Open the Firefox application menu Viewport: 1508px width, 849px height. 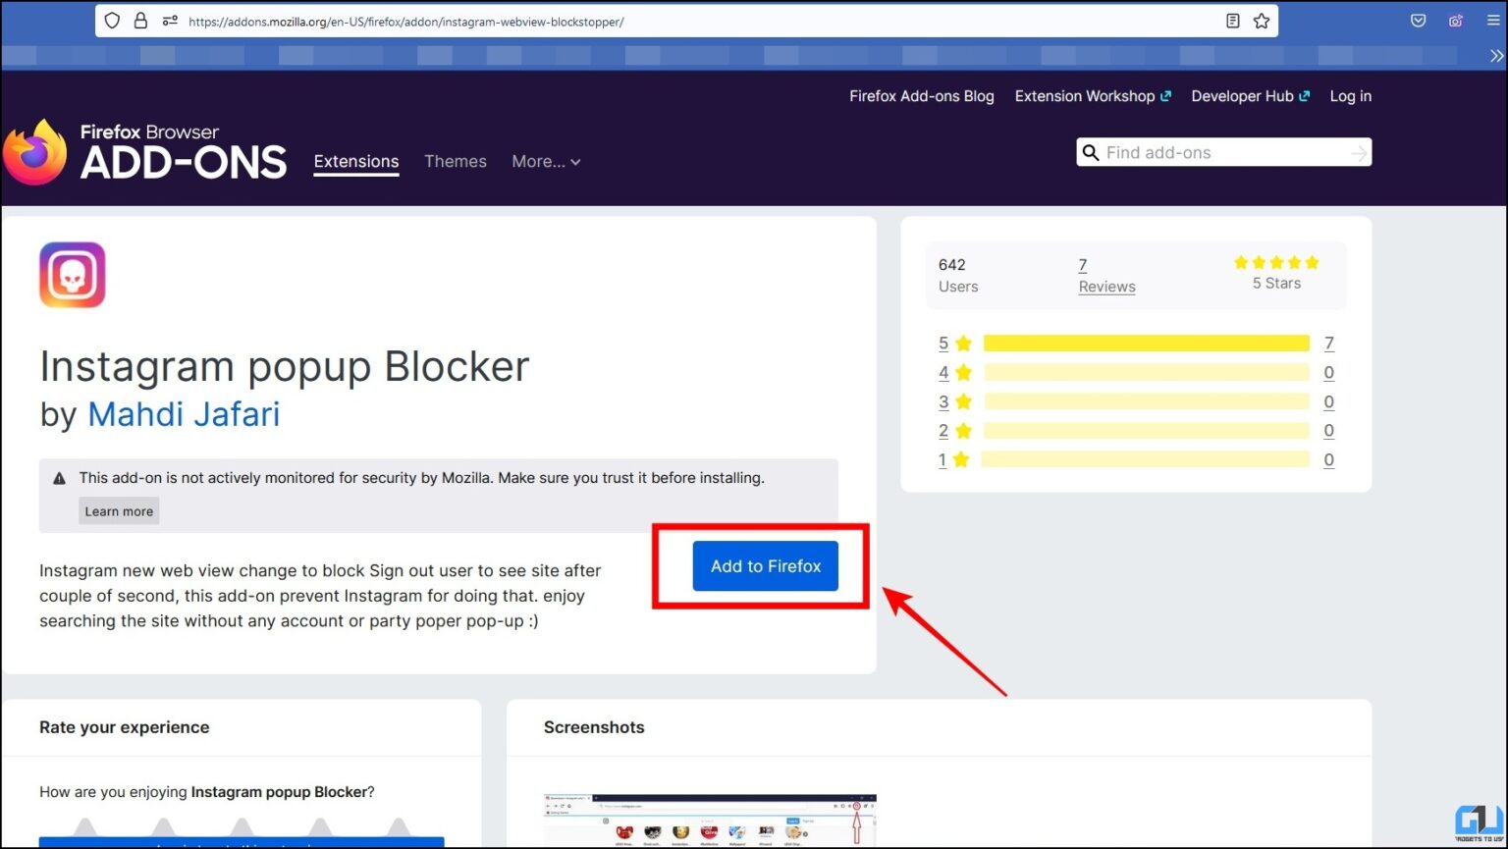[1496, 21]
